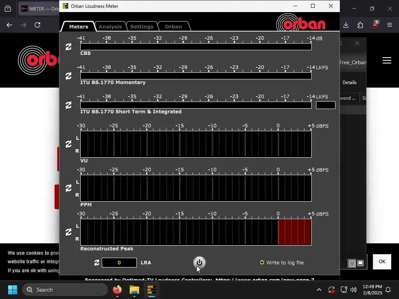Click the Integrated loudness readout box

[325, 105]
